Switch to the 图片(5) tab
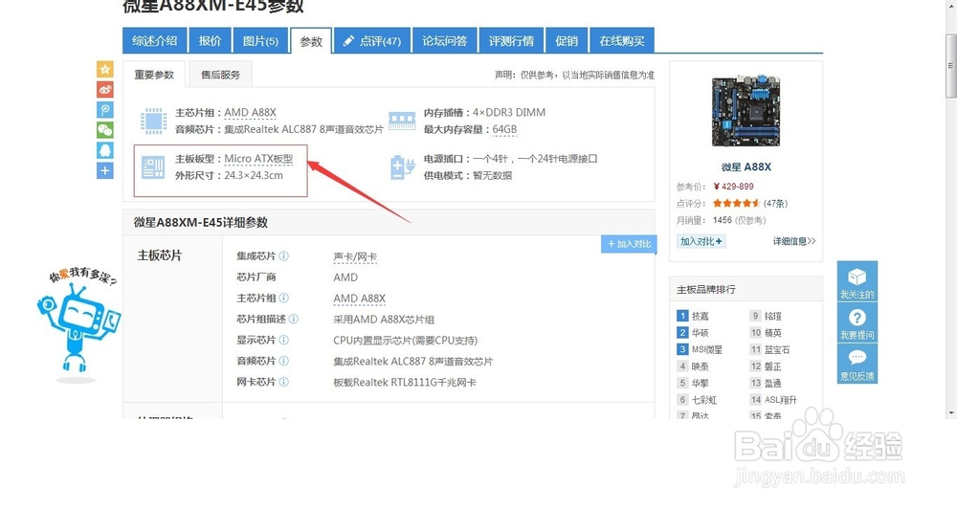The height and width of the screenshot is (509, 957). 260,41
